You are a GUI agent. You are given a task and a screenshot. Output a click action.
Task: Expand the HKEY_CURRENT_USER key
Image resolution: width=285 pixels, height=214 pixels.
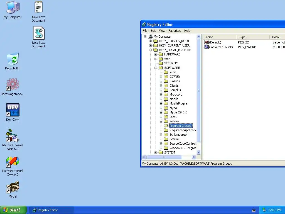(x=150, y=45)
